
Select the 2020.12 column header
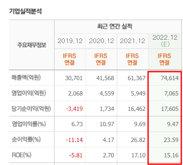101,41
